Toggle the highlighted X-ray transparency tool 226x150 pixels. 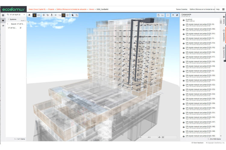pyautogui.click(x=63, y=15)
